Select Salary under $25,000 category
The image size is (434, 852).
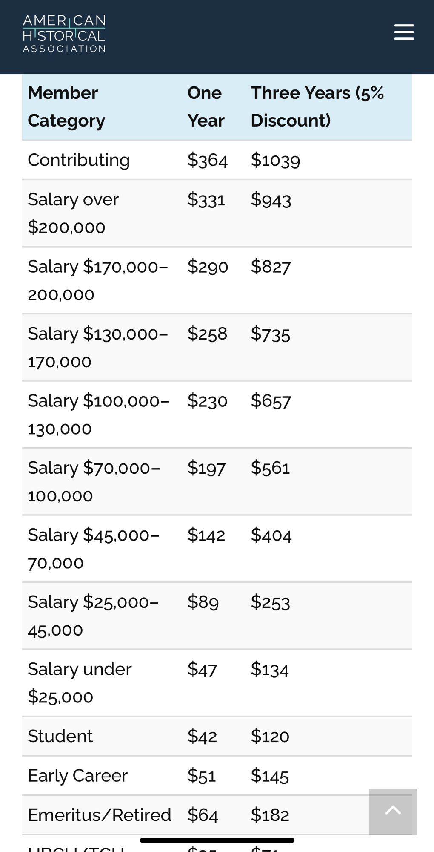[x=80, y=683]
